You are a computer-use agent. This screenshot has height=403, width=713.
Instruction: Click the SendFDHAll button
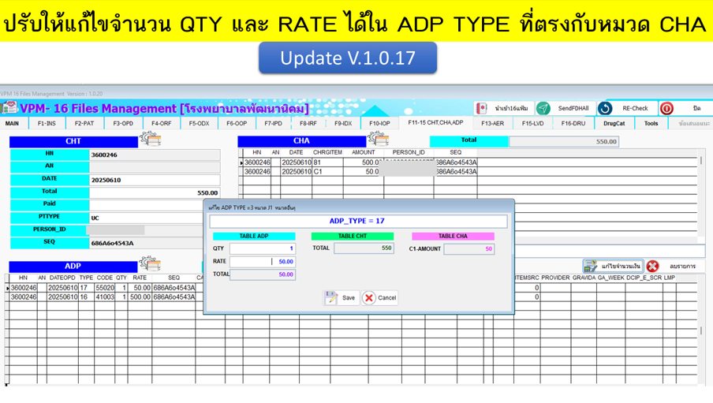[x=566, y=108]
